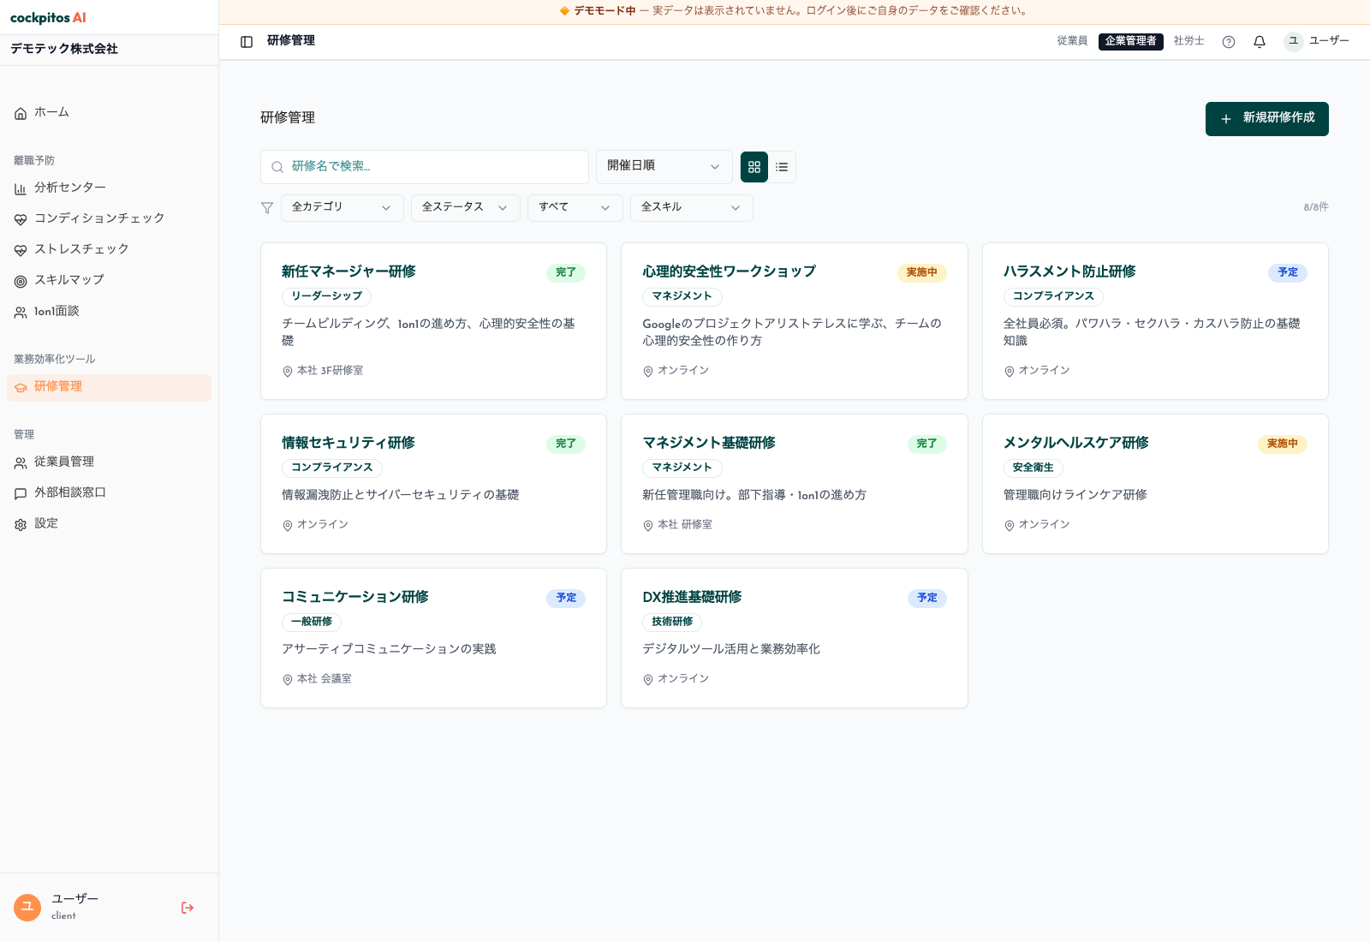Open the 全ステータス filter dropdown
This screenshot has height=942, width=1370.
tap(465, 207)
